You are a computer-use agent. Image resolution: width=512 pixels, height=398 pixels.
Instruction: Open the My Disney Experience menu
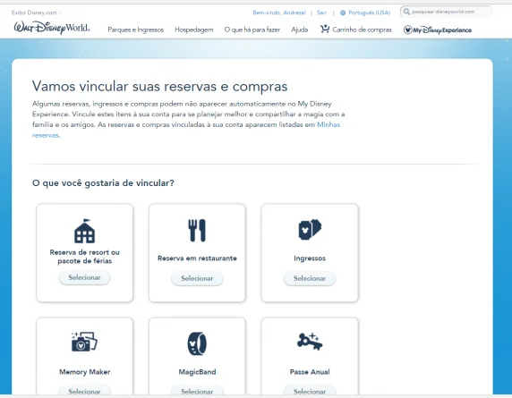pos(438,30)
